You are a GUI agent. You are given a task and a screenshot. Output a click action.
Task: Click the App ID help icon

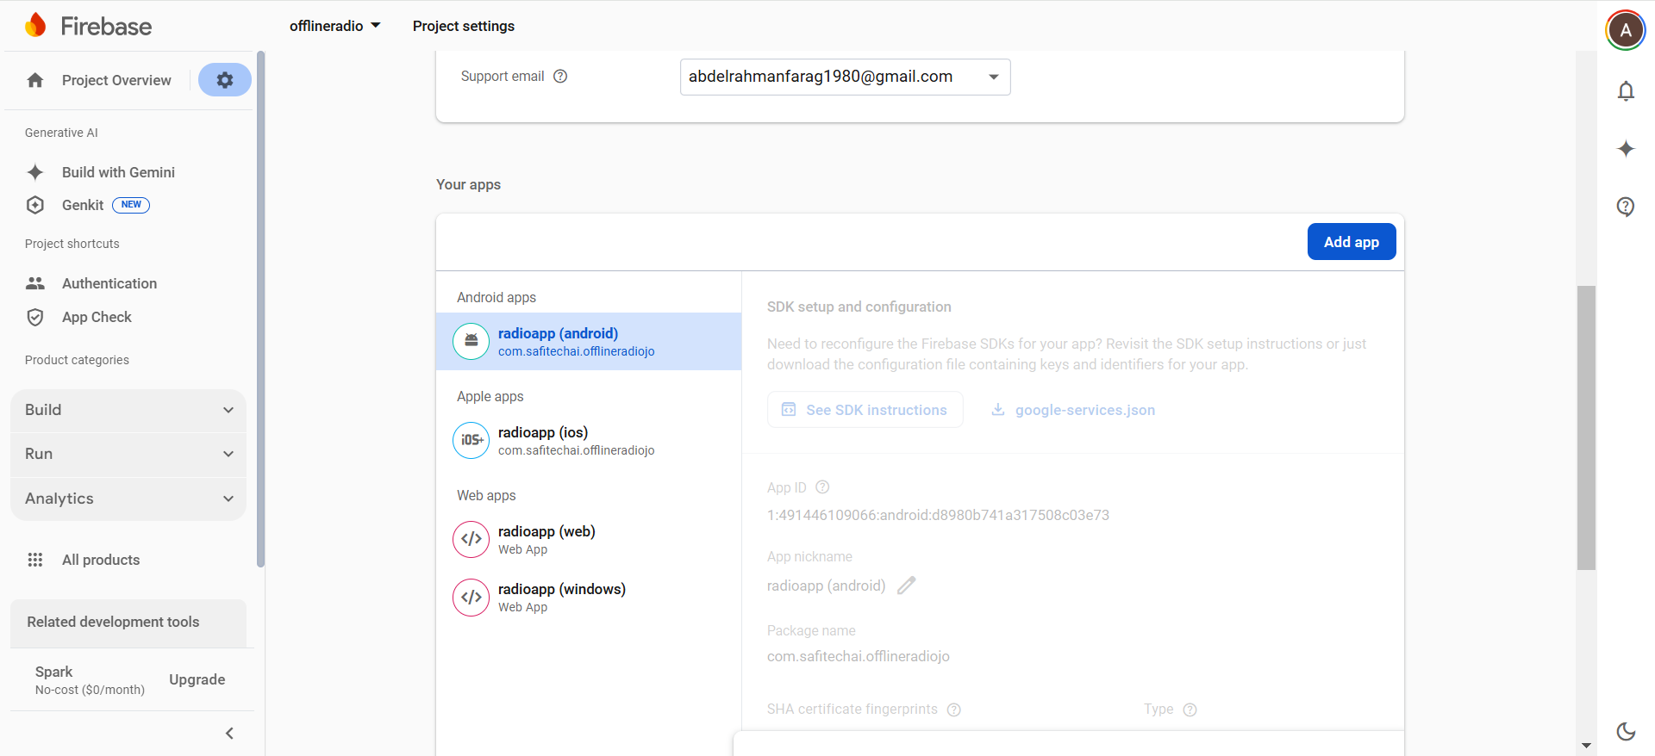822,487
